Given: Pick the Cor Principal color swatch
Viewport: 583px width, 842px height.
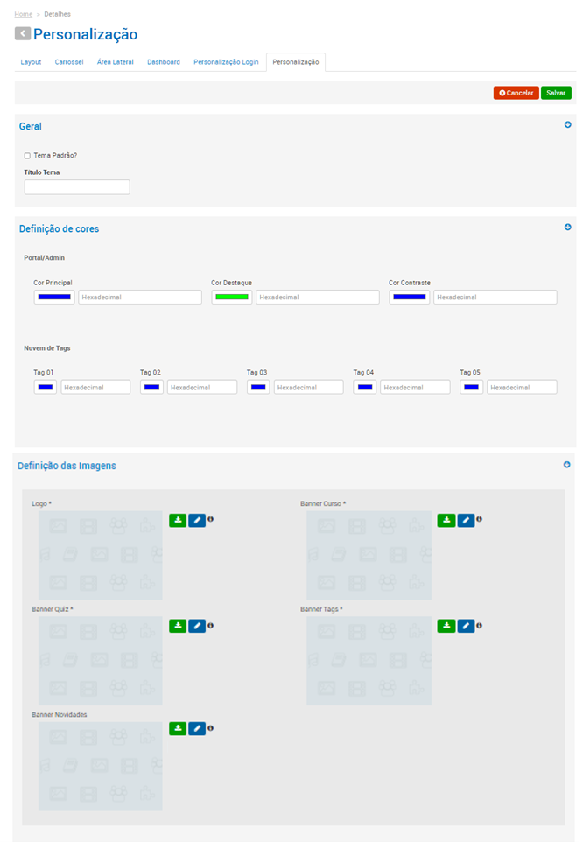Looking at the screenshot, I should 54,298.
